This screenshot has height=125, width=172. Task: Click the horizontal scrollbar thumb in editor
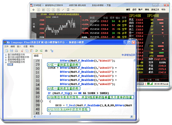tap(58, 117)
